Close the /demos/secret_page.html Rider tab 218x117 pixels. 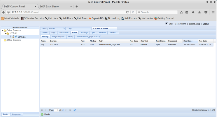[99, 37]
